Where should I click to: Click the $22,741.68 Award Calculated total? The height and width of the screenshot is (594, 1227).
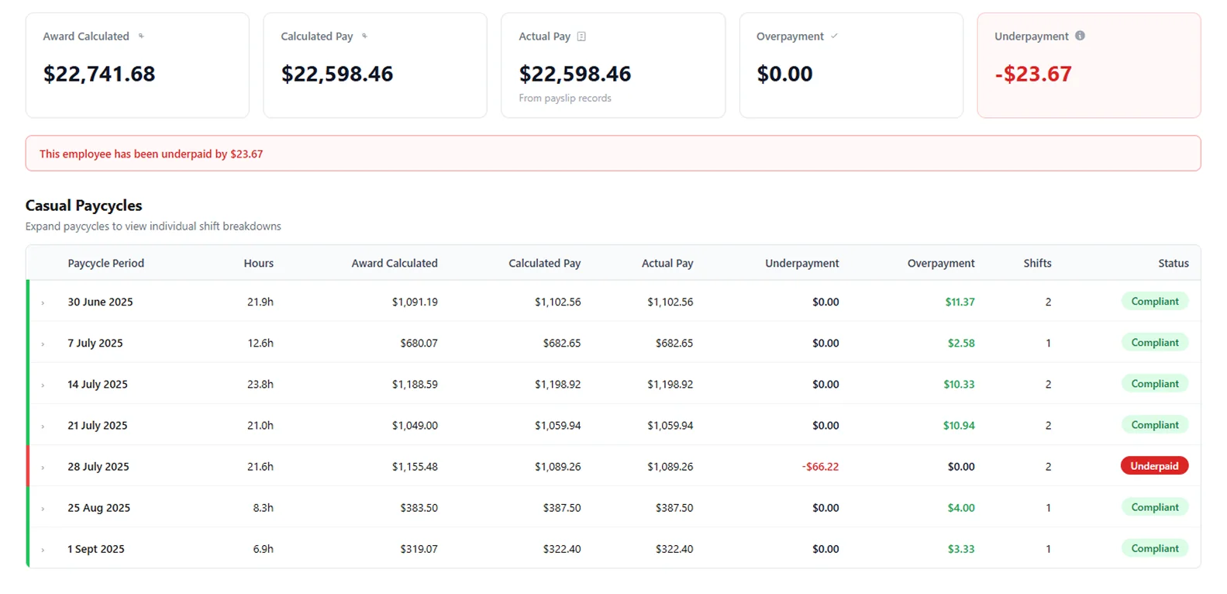click(99, 74)
